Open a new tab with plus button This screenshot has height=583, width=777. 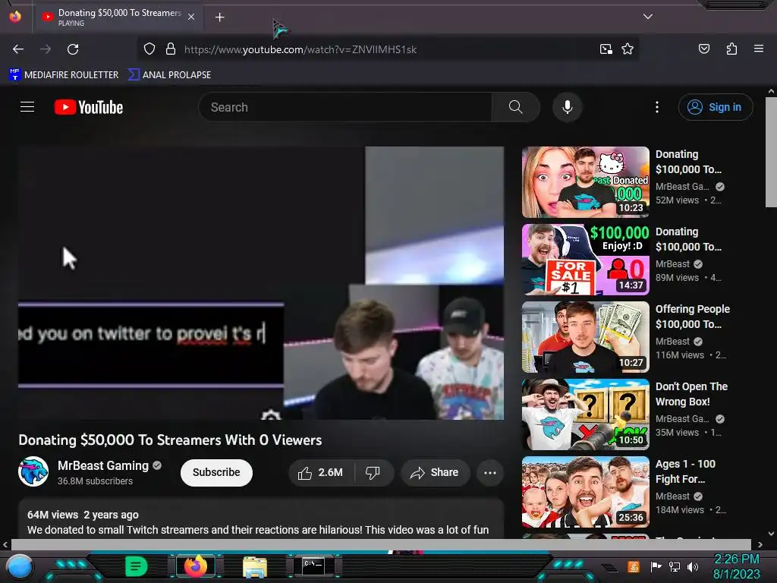point(219,17)
